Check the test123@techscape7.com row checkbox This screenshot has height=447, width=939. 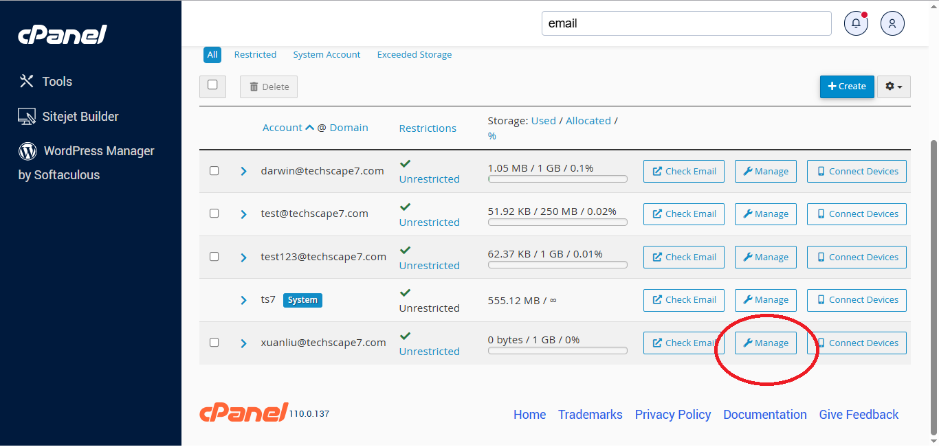214,256
